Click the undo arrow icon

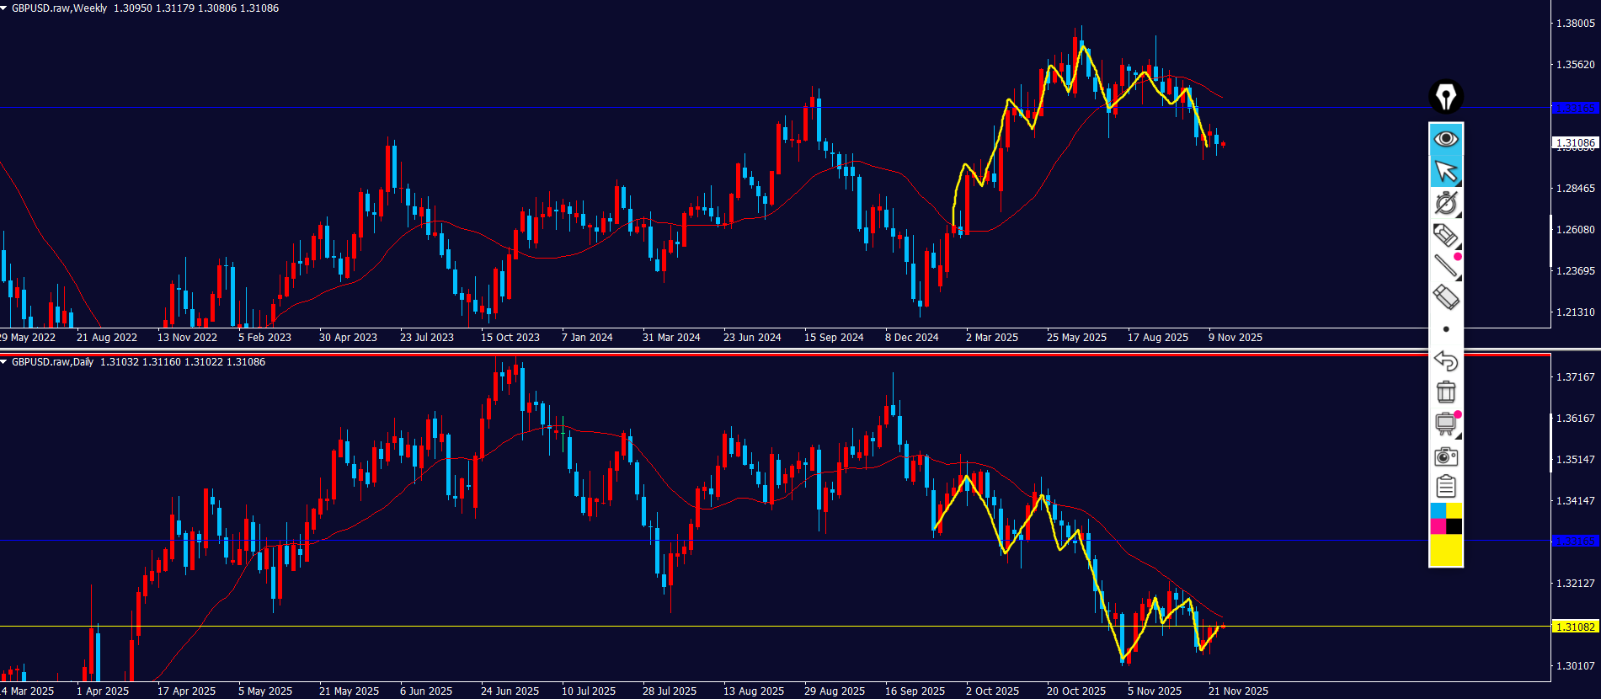(x=1445, y=360)
